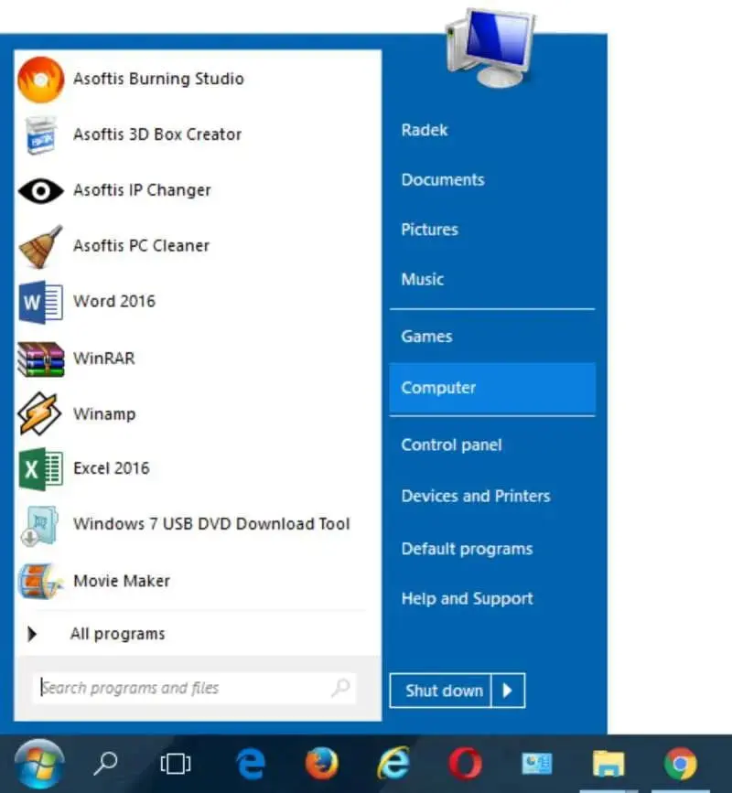Open taskbar search magnifier
Screen dimensions: 732x793
[105, 763]
